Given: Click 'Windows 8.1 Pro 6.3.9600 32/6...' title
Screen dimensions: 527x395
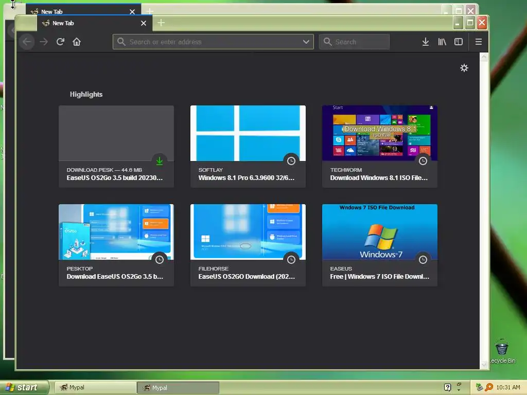Looking at the screenshot, I should (247, 178).
